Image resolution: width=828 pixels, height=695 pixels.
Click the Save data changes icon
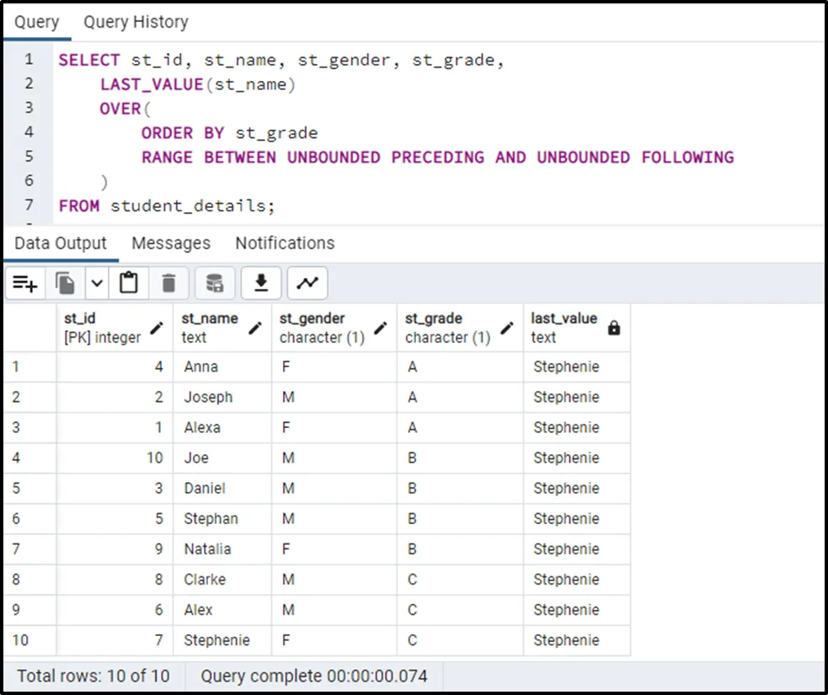[215, 284]
